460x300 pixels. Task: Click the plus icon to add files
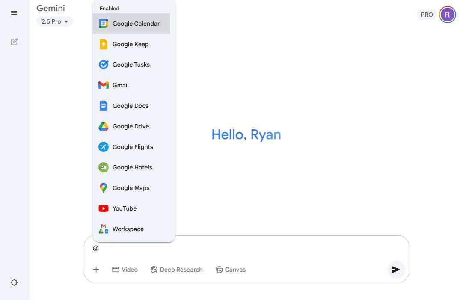click(96, 270)
